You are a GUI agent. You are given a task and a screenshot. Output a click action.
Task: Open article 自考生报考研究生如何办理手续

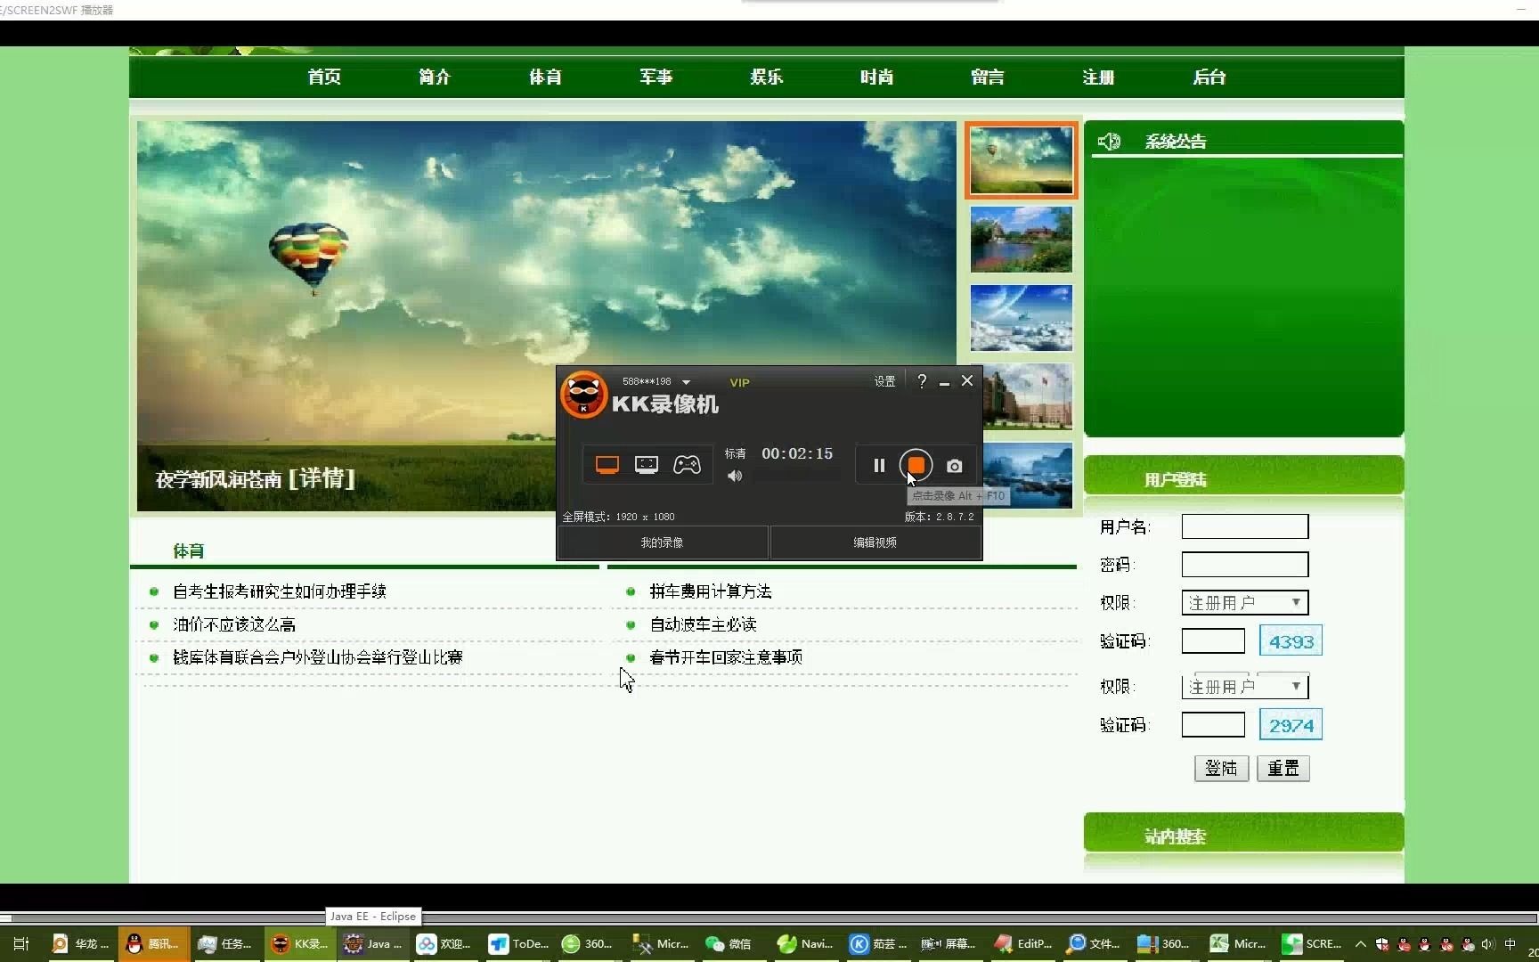coord(280,591)
